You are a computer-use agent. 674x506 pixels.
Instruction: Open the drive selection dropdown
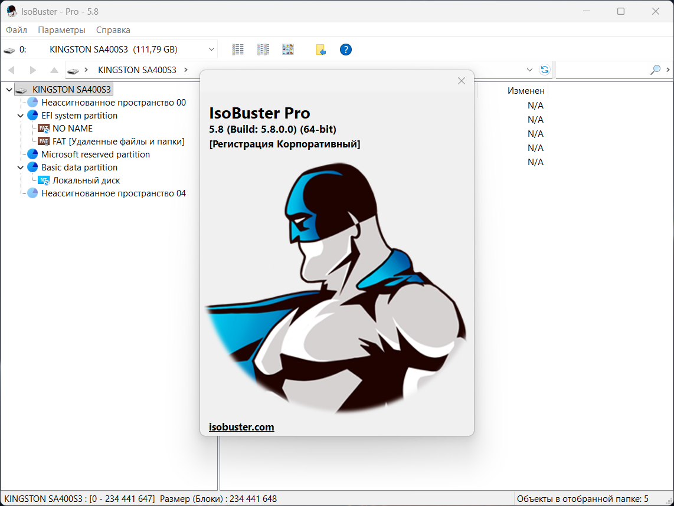click(x=211, y=50)
